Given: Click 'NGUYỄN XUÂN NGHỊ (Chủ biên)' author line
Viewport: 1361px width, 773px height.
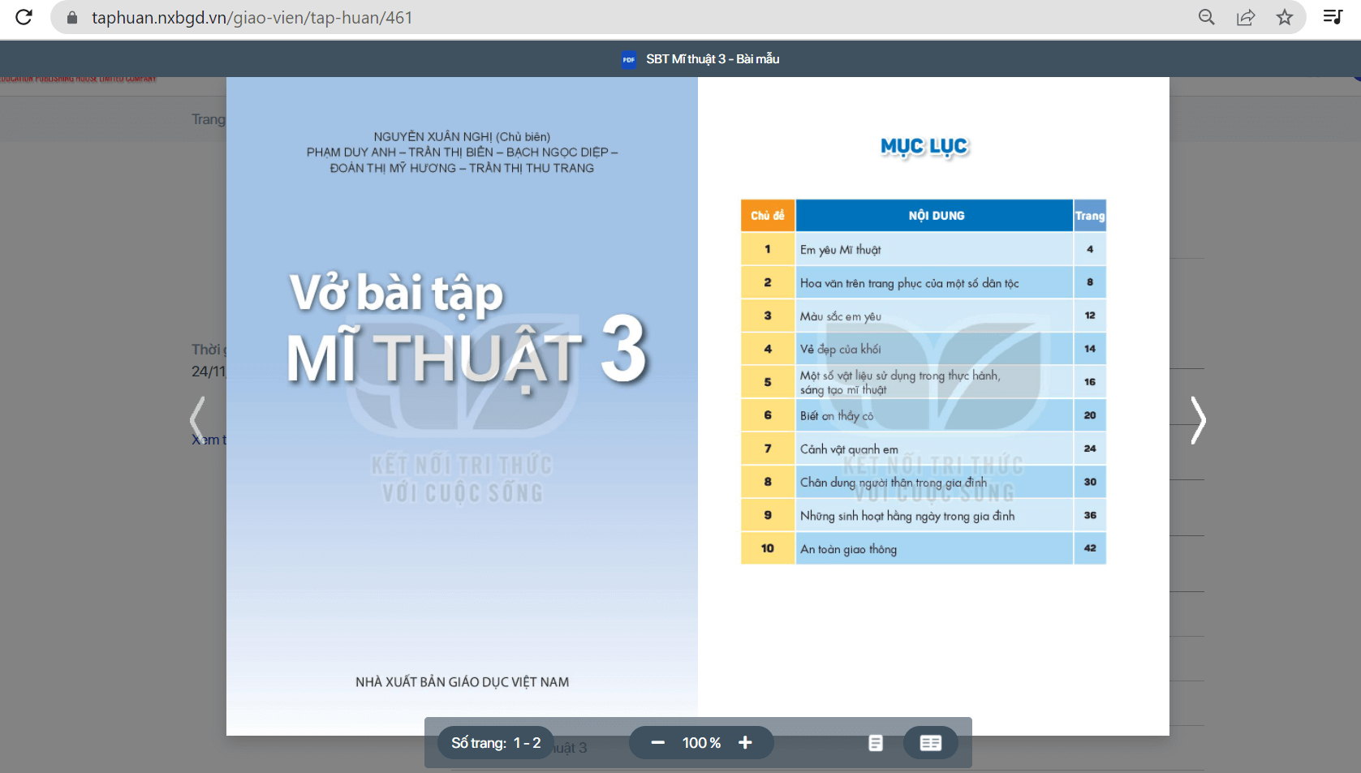Looking at the screenshot, I should 462,137.
